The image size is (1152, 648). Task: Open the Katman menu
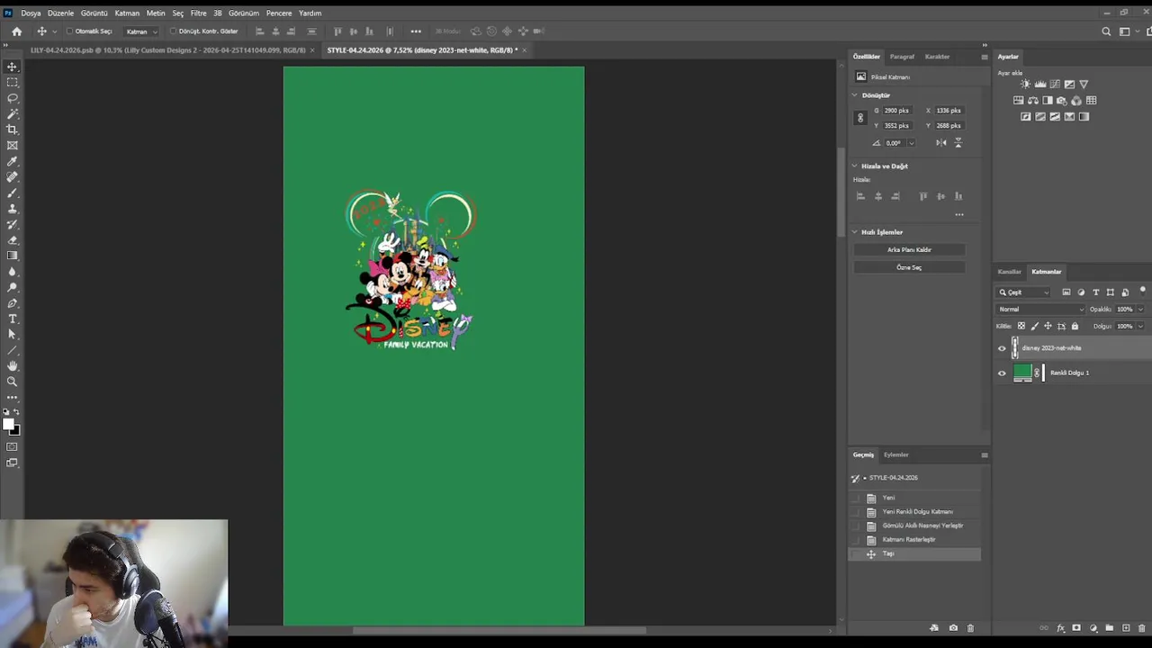click(x=127, y=13)
